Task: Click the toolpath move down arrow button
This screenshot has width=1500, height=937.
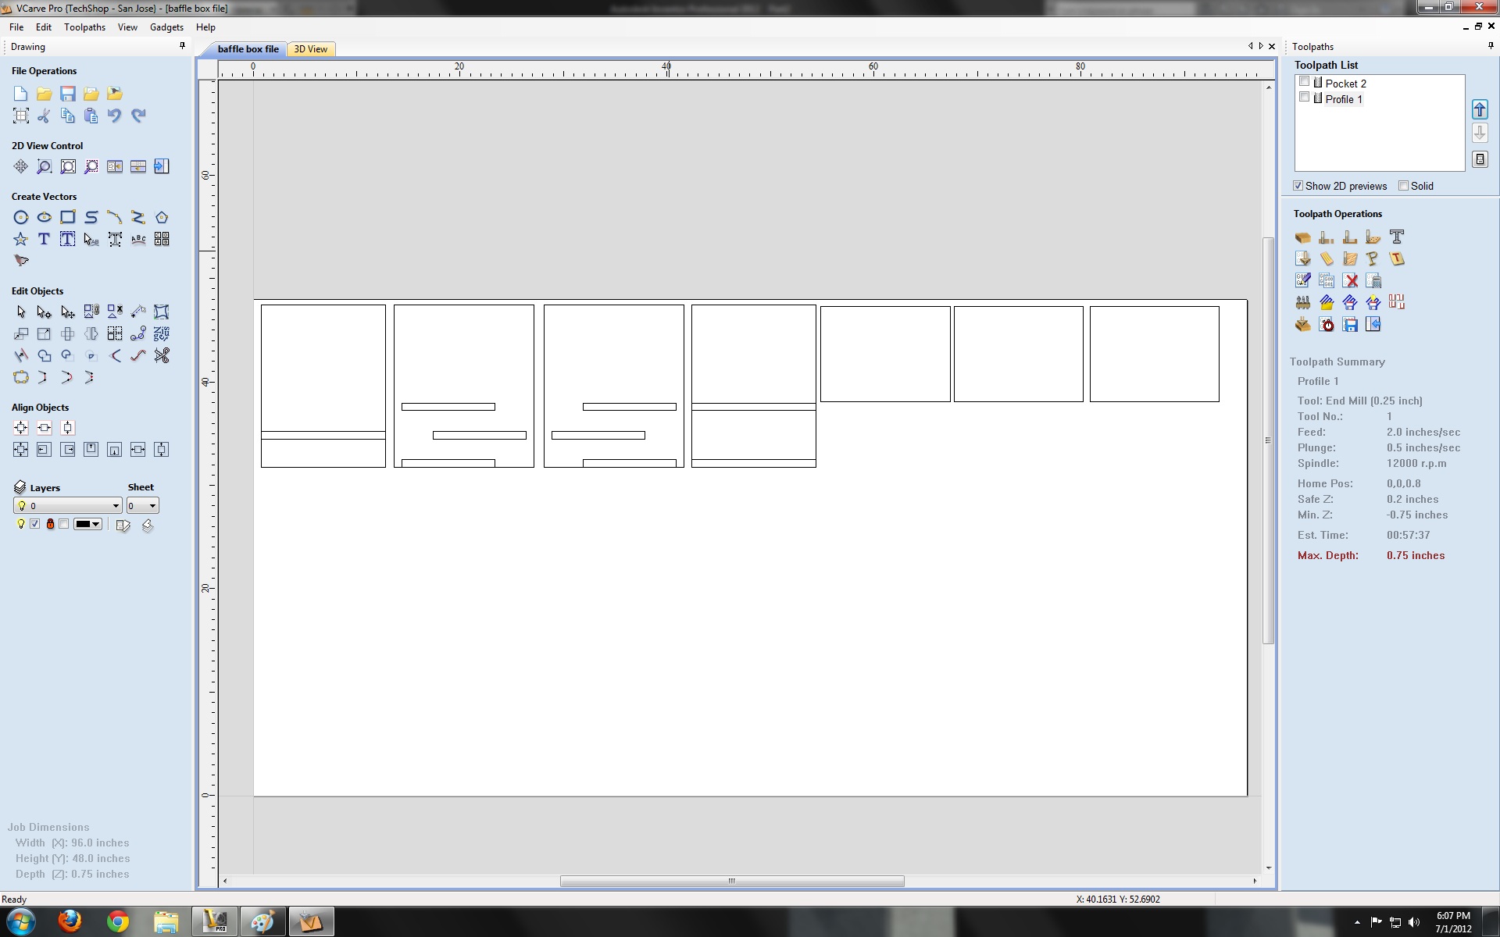Action: click(x=1480, y=133)
